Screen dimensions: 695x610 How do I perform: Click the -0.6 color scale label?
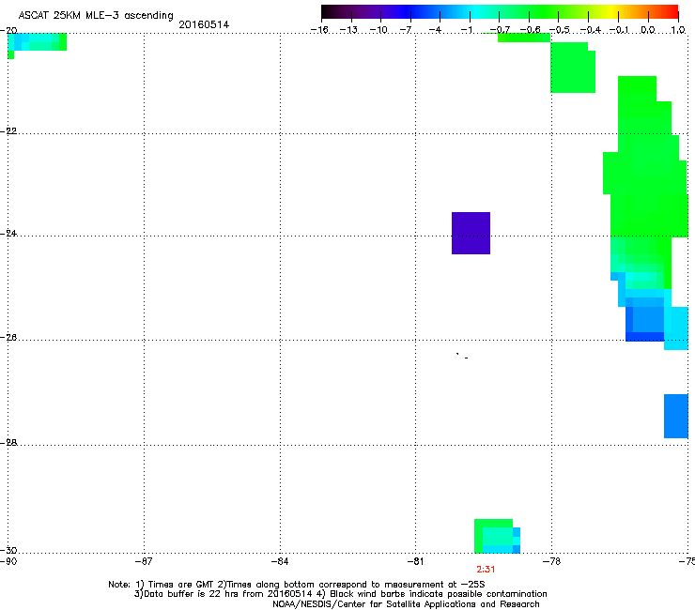pyautogui.click(x=530, y=30)
